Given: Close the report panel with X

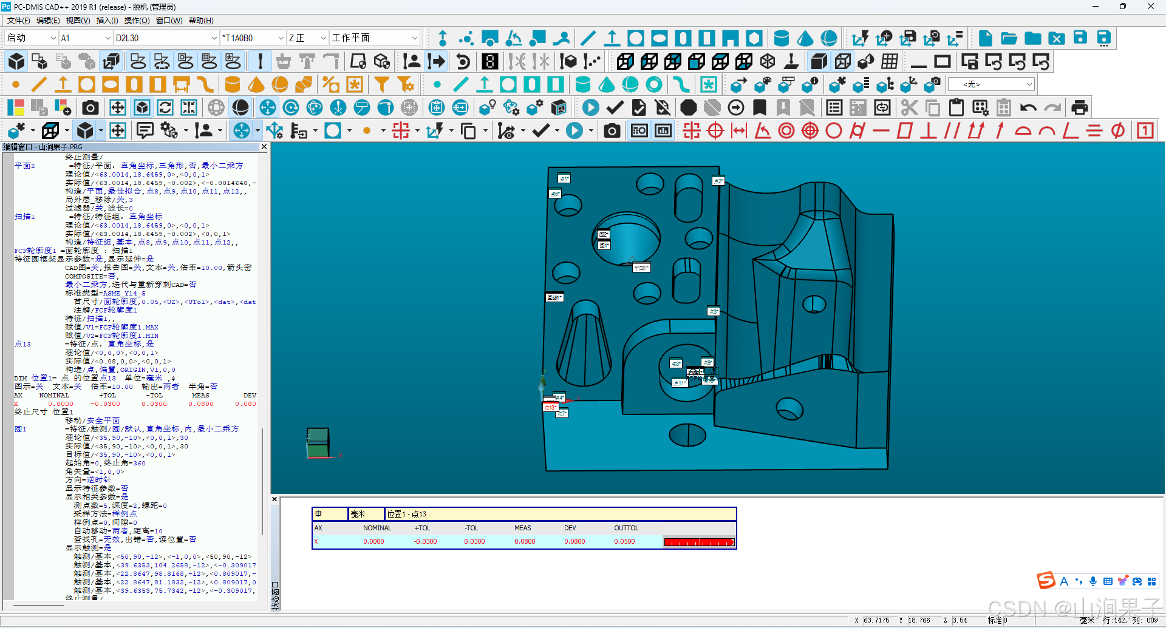Looking at the screenshot, I should tap(274, 499).
